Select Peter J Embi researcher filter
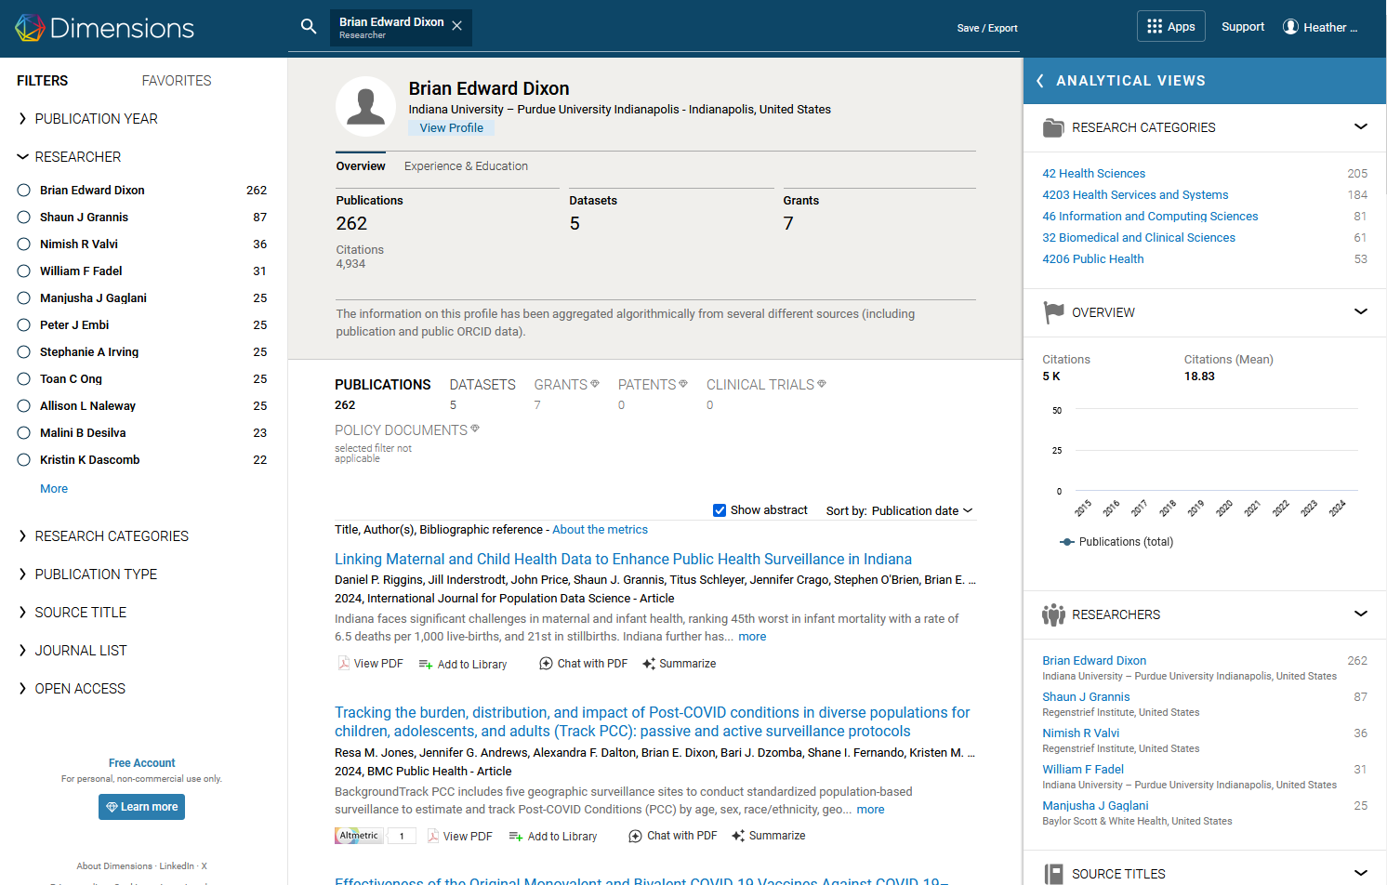The image size is (1387, 885). [24, 325]
